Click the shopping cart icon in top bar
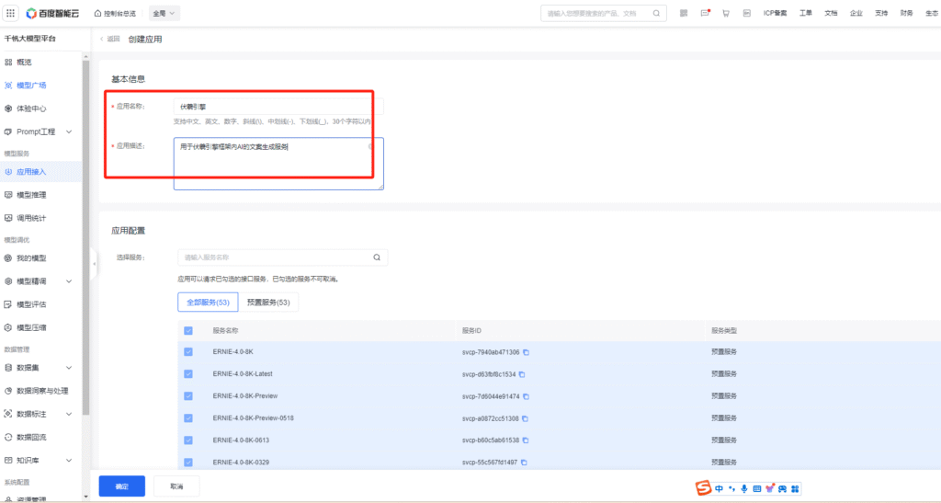Image resolution: width=941 pixels, height=503 pixels. [x=726, y=14]
